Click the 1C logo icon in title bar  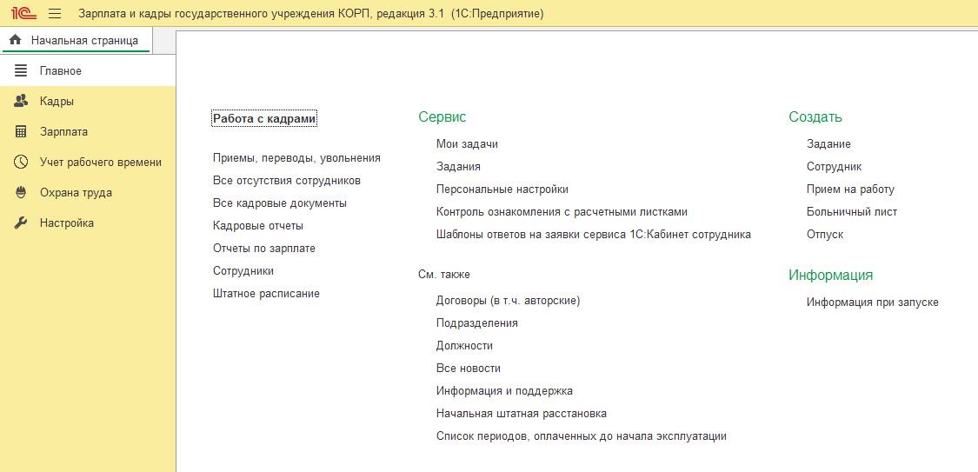point(22,14)
